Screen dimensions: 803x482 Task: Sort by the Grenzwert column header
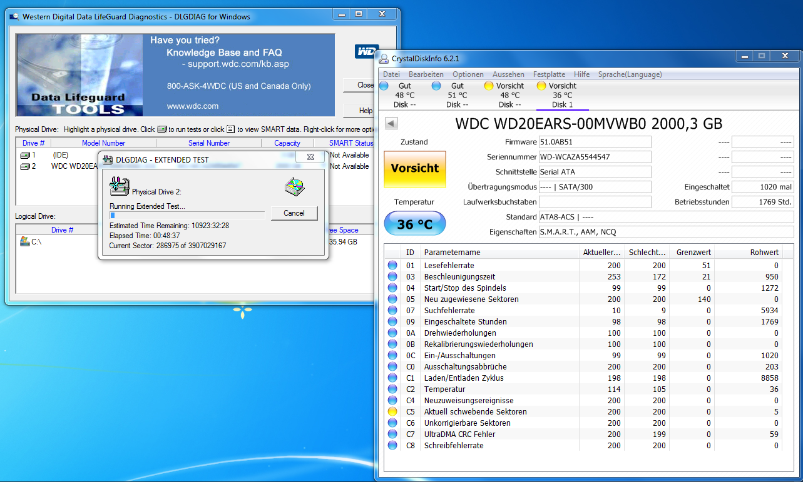point(693,252)
